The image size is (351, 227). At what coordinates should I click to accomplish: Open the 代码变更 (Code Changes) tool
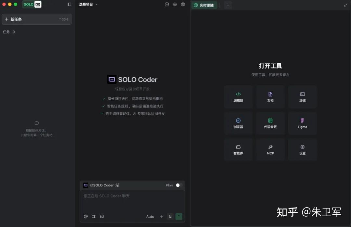270,123
